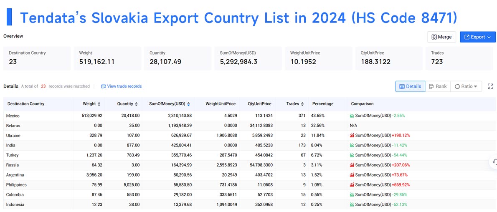Viewport: 497px width, 212px height.
Task: Click the QtyUnitPrice overview value 188.3122
Action: pos(375,62)
